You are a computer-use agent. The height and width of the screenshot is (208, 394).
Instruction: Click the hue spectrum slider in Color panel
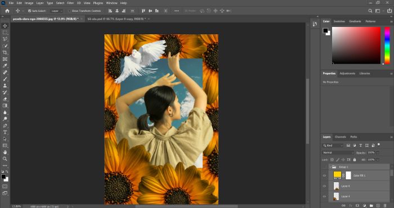pos(387,46)
